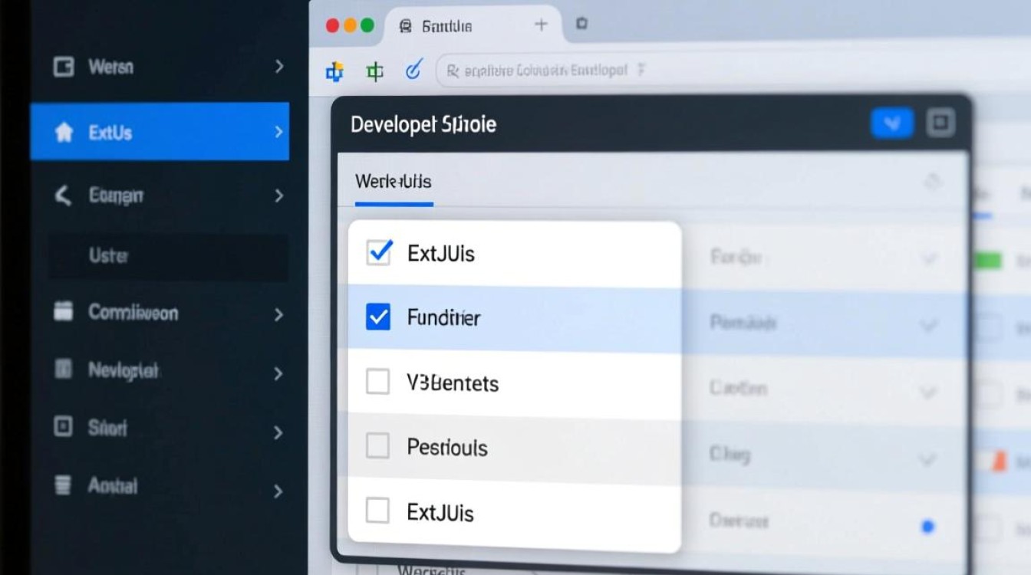
Task: Expand the Nevlogriat sidebar chevron
Action: tap(279, 373)
